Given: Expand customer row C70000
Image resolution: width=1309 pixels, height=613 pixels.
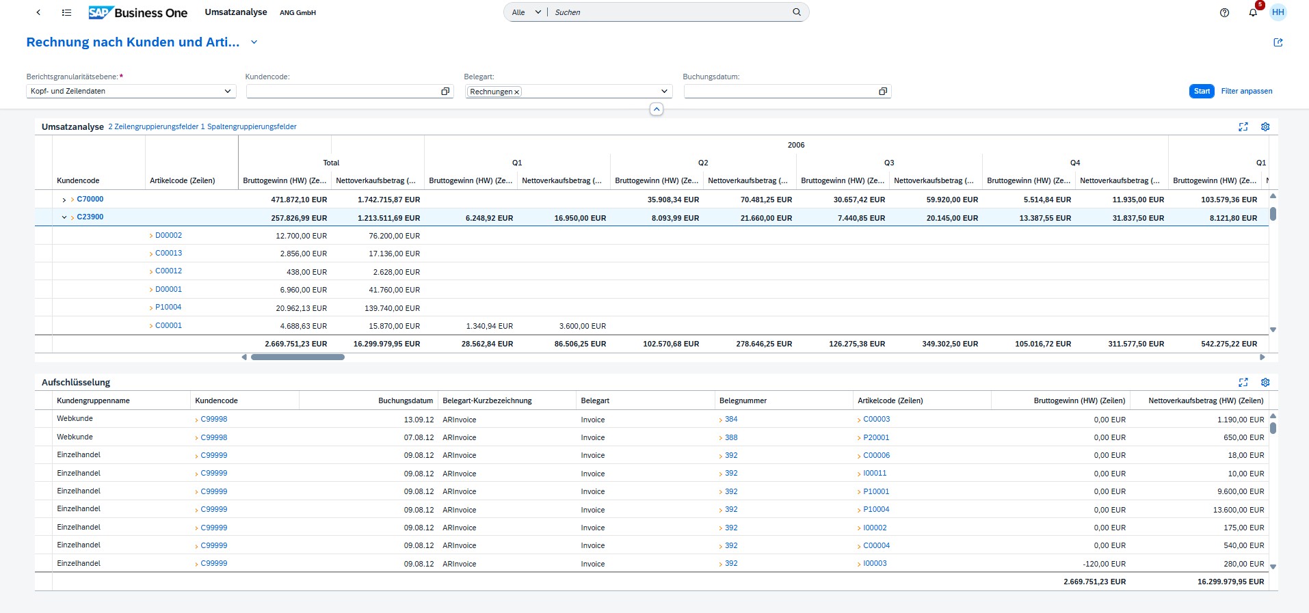Looking at the screenshot, I should click(64, 200).
